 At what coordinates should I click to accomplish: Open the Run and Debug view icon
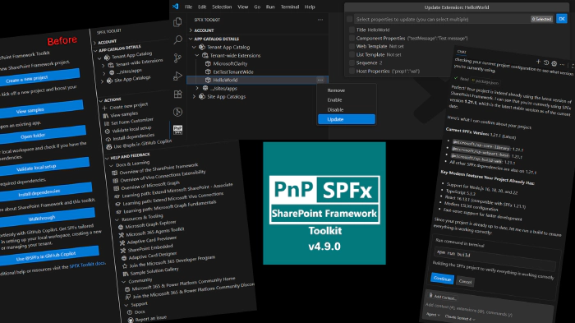tap(177, 76)
